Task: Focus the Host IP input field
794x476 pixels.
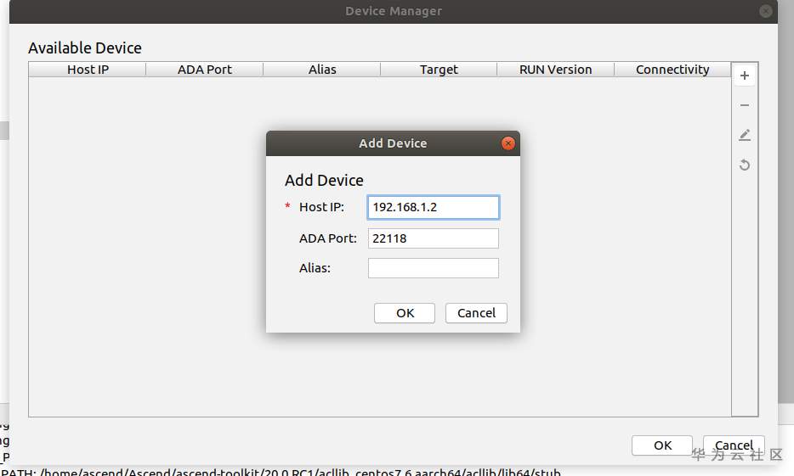Action: (x=433, y=207)
